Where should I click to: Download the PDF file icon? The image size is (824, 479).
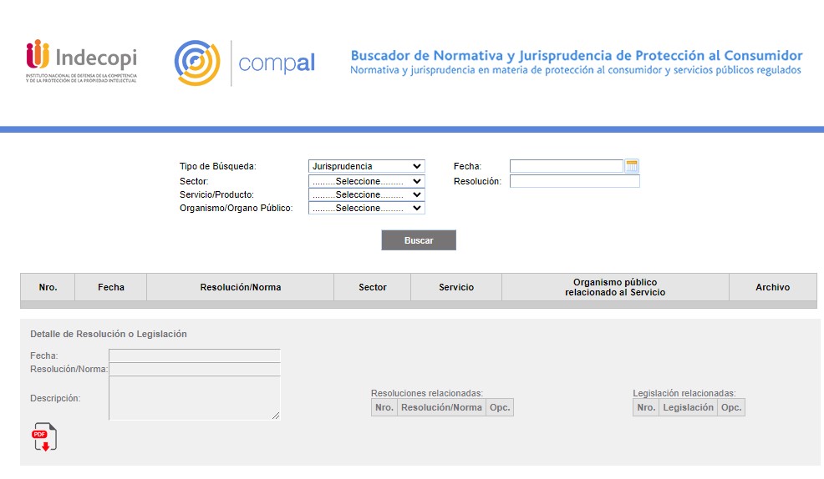(x=45, y=437)
